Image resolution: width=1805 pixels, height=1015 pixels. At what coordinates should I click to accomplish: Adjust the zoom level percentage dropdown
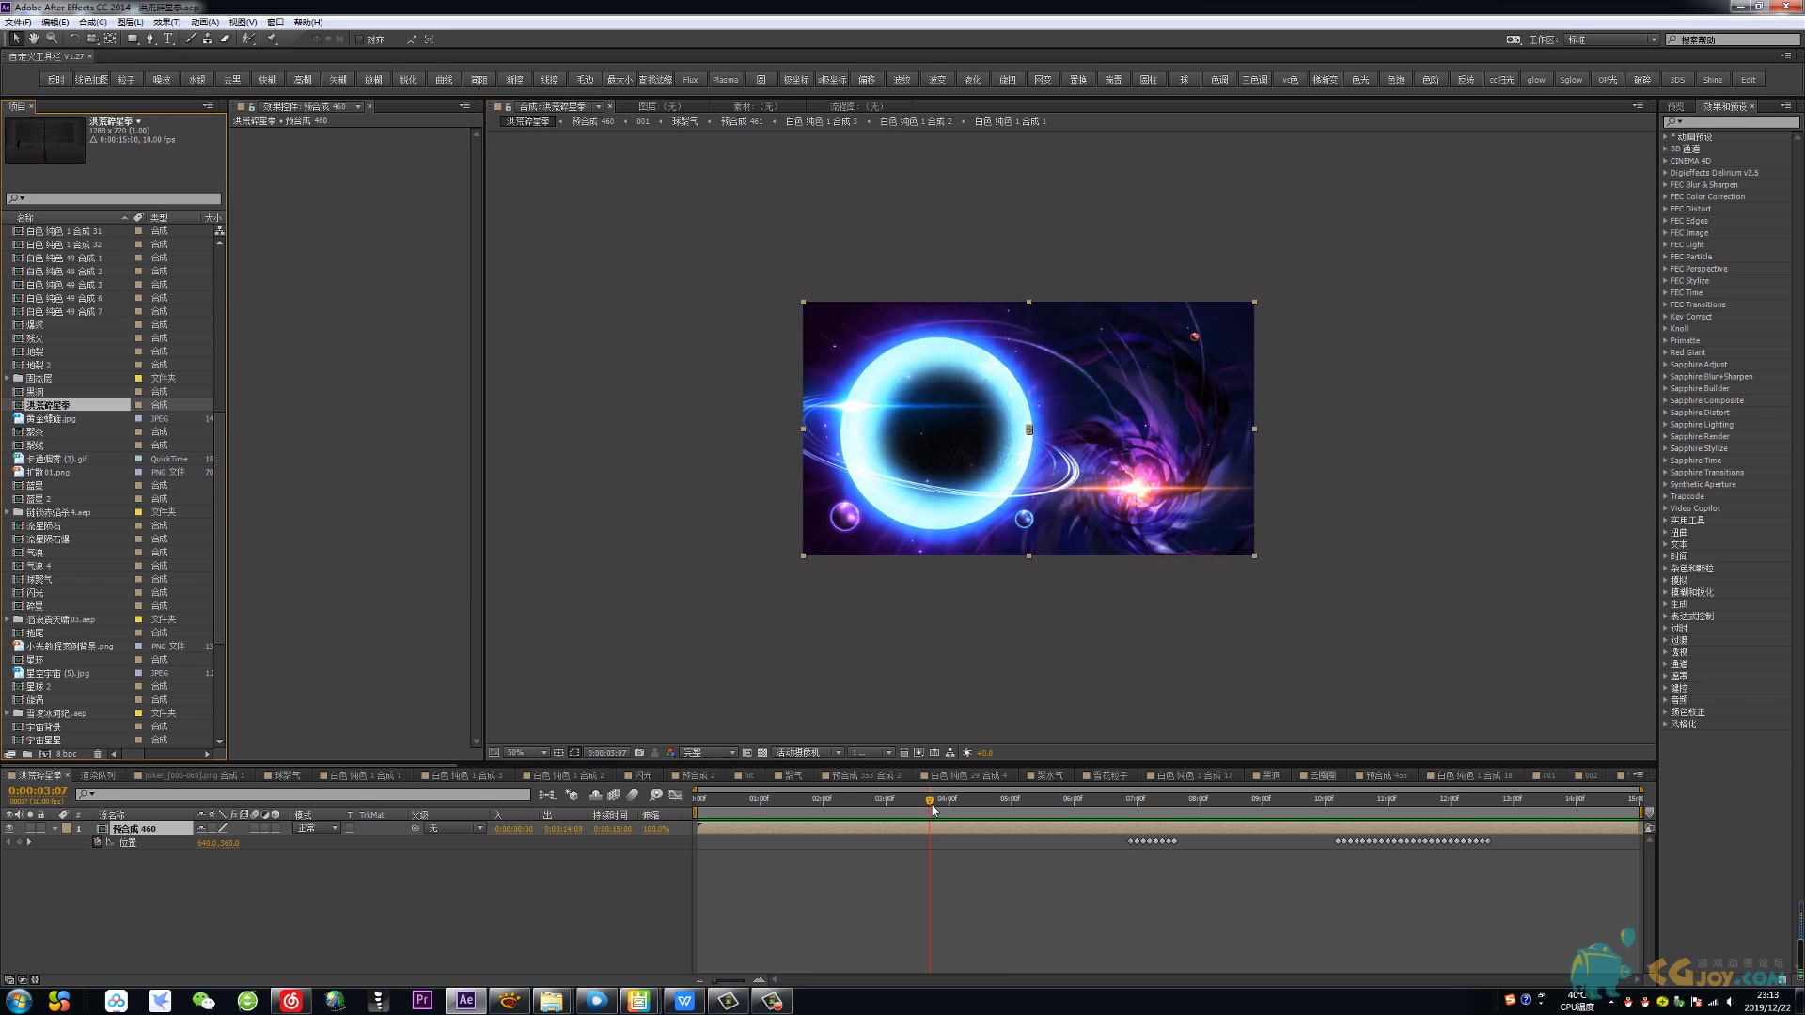click(x=521, y=752)
